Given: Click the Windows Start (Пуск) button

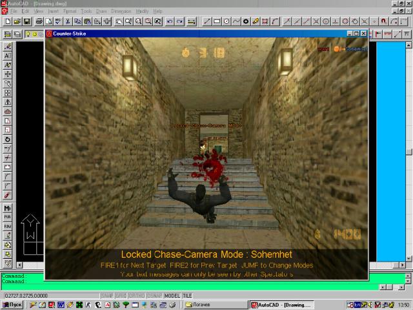Looking at the screenshot, I should 12,305.
